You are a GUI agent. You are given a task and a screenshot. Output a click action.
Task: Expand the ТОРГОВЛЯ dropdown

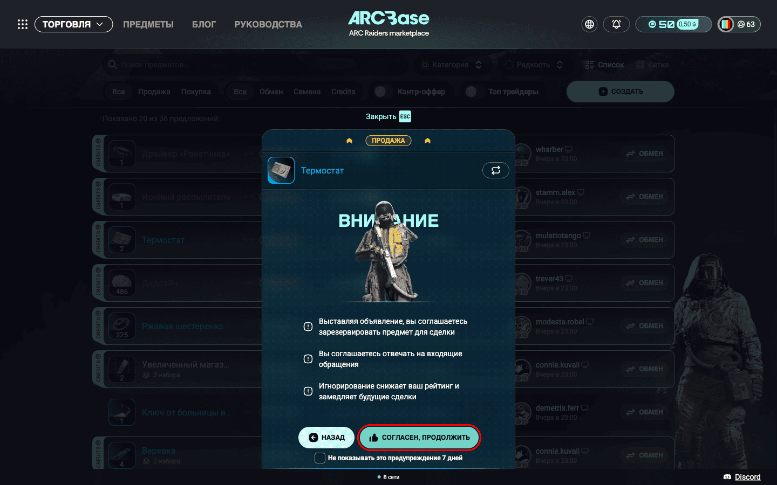tap(73, 24)
